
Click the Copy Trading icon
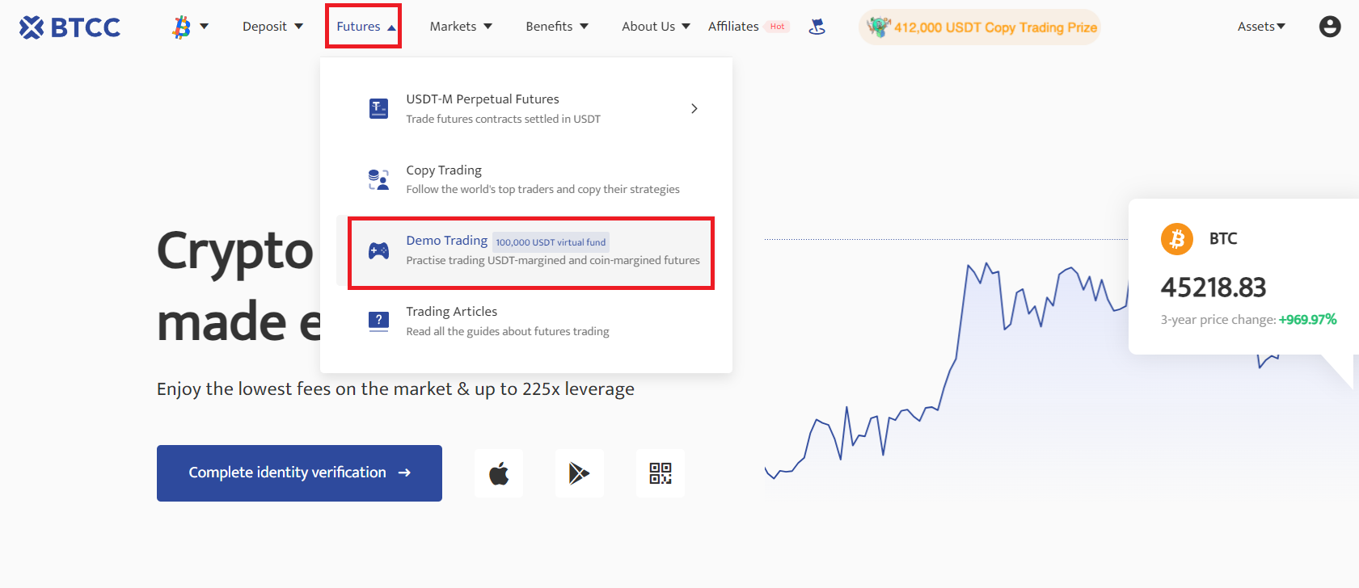click(378, 179)
